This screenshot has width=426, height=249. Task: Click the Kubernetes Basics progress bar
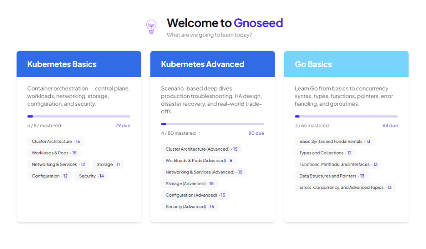pyautogui.click(x=79, y=117)
